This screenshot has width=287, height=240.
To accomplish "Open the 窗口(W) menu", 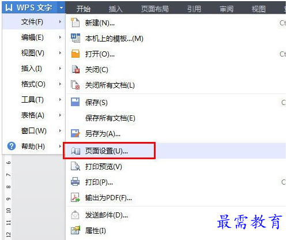I will [33, 131].
